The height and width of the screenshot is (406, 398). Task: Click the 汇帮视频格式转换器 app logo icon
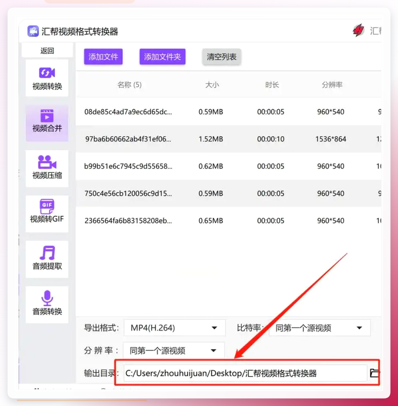pyautogui.click(x=33, y=31)
